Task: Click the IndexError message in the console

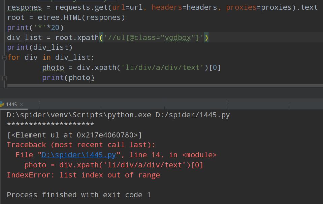Action: tap(83, 175)
